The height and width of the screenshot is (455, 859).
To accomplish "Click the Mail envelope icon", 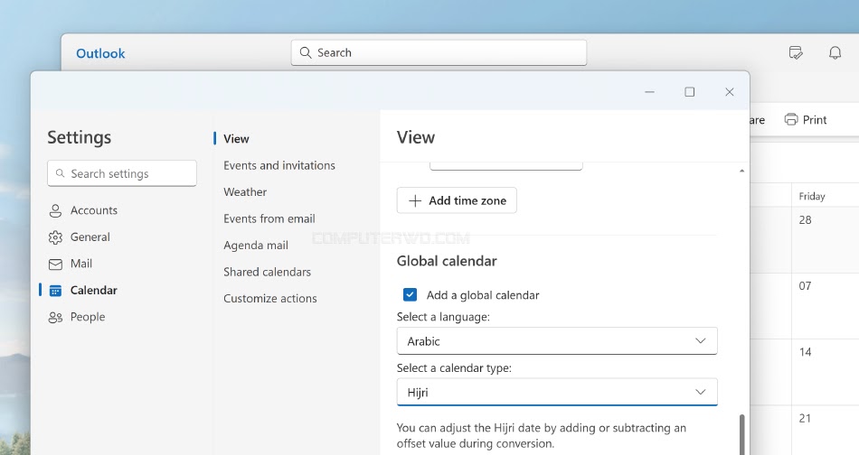I will coord(55,265).
